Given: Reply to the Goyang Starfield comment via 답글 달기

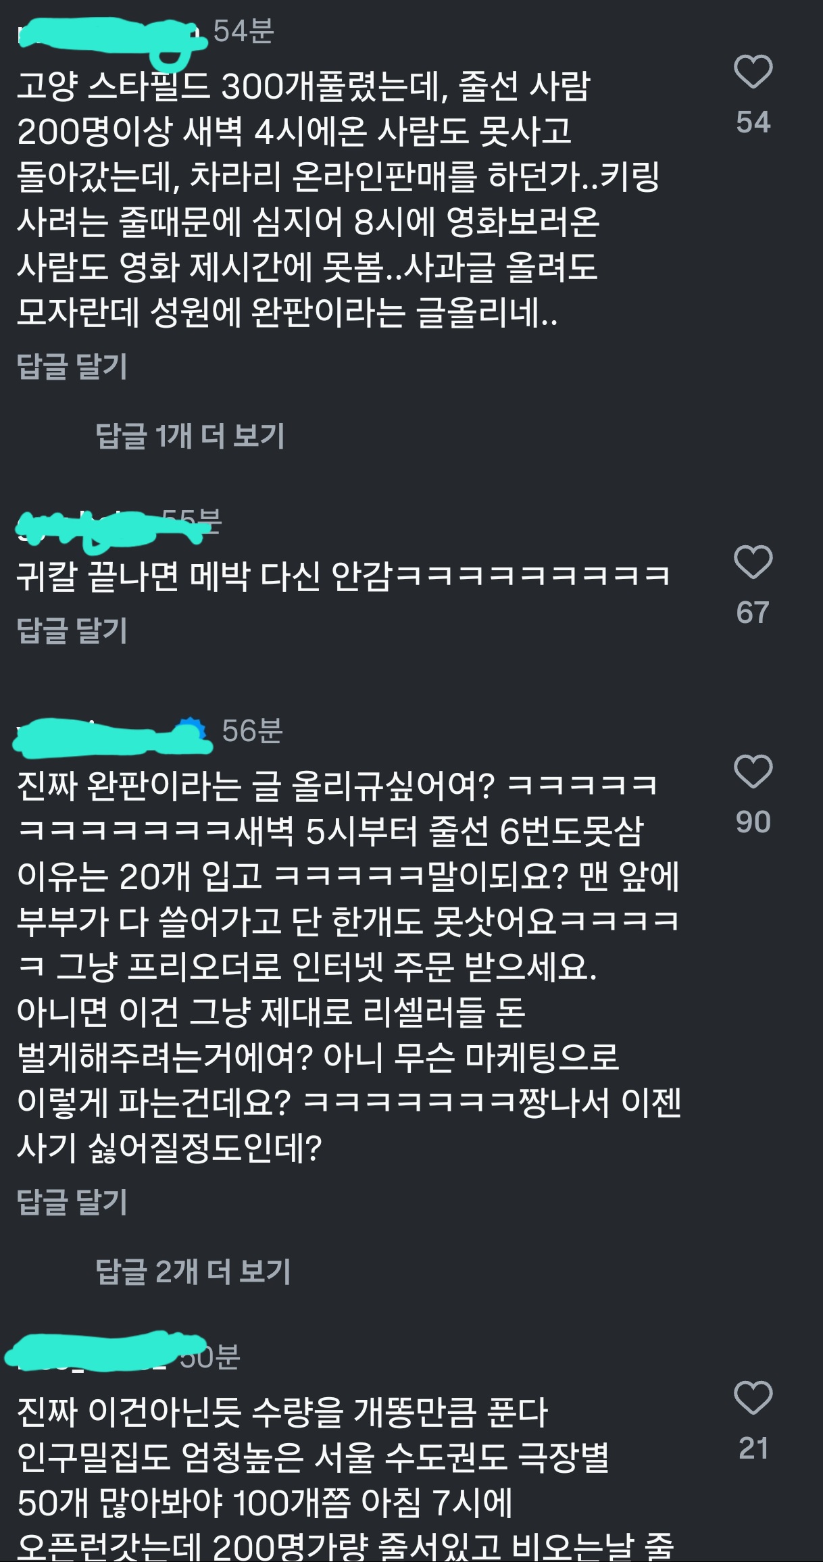Looking at the screenshot, I should 72,366.
